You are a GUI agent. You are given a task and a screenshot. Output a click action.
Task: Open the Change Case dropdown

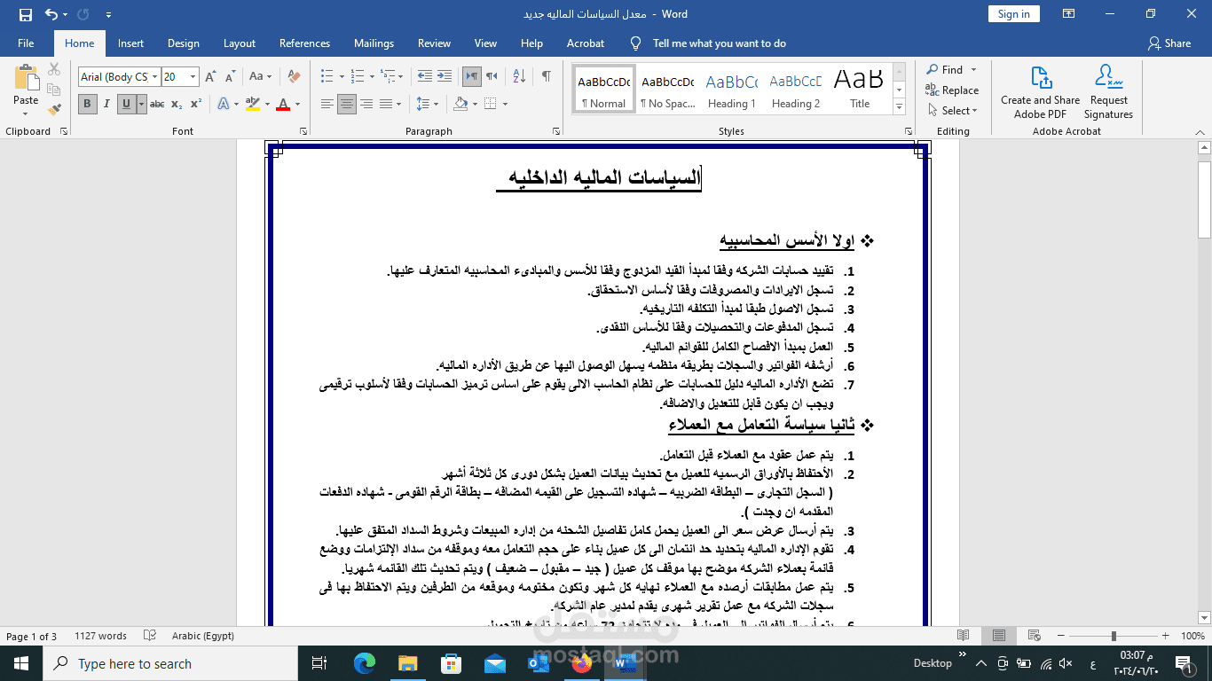click(259, 77)
